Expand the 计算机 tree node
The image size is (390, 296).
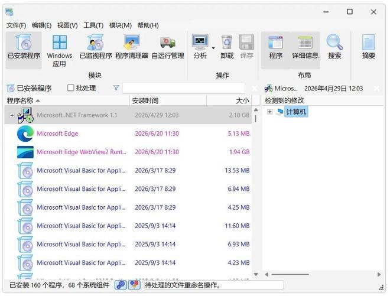tap(269, 112)
